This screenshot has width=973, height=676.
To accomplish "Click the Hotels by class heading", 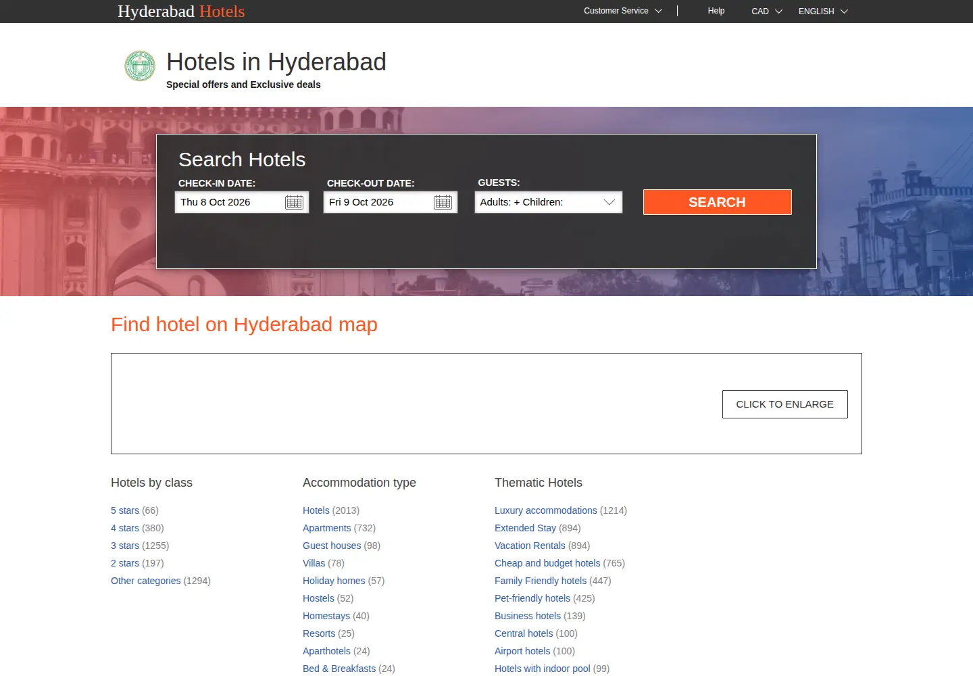I will [151, 483].
